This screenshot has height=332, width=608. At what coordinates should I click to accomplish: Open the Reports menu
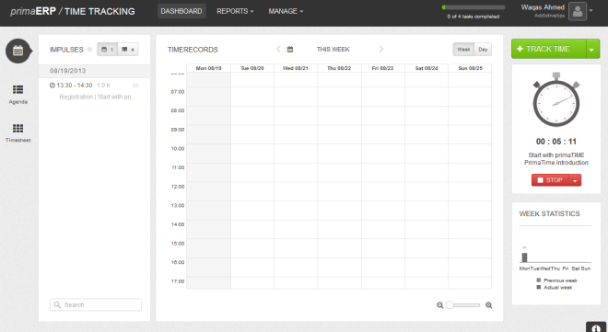(x=235, y=11)
